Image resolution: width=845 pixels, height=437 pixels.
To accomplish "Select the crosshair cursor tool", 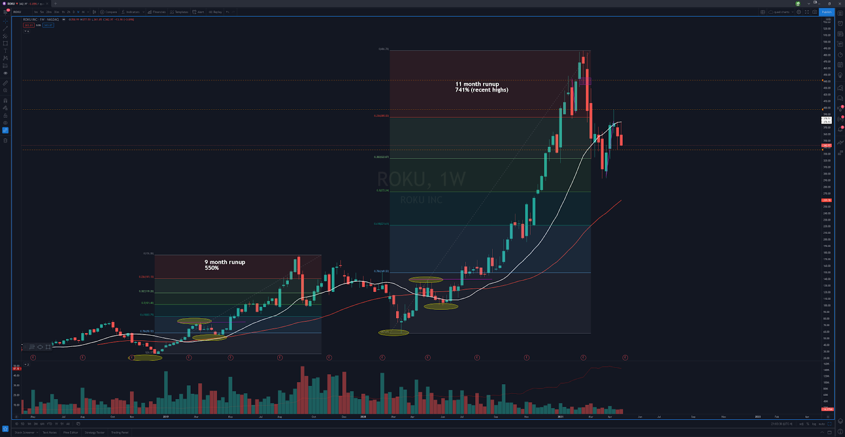I will (5, 21).
